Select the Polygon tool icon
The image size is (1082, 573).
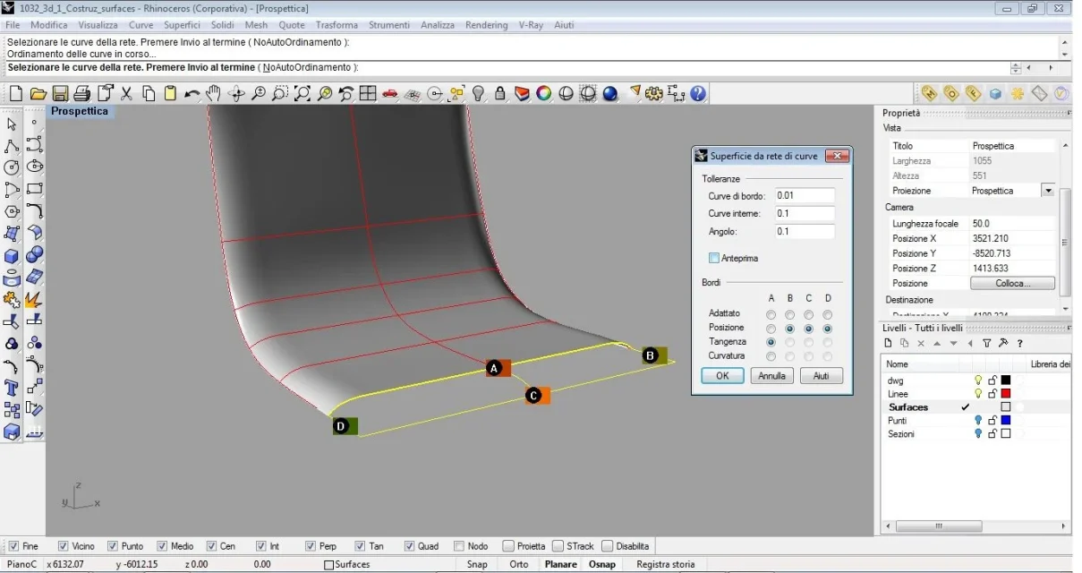[x=13, y=212]
